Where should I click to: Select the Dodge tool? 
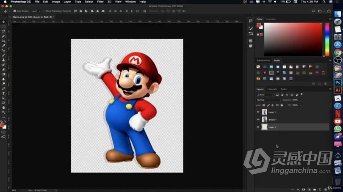(x=3, y=84)
